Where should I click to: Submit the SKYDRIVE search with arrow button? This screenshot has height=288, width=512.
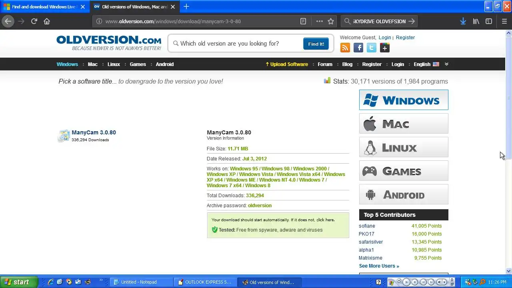pos(412,21)
